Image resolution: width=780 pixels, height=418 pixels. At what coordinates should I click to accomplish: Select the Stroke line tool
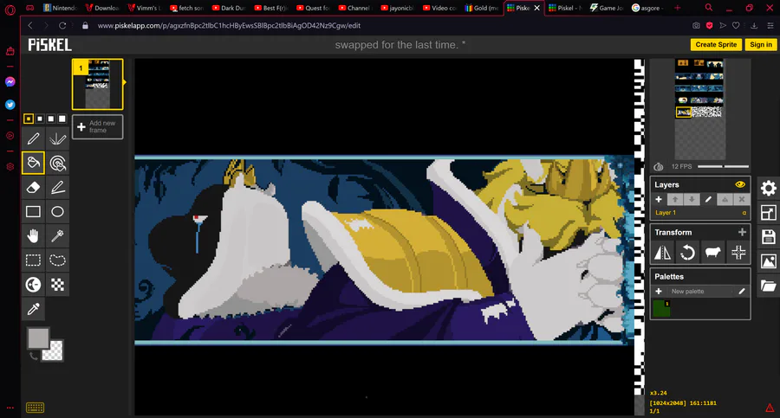(57, 188)
